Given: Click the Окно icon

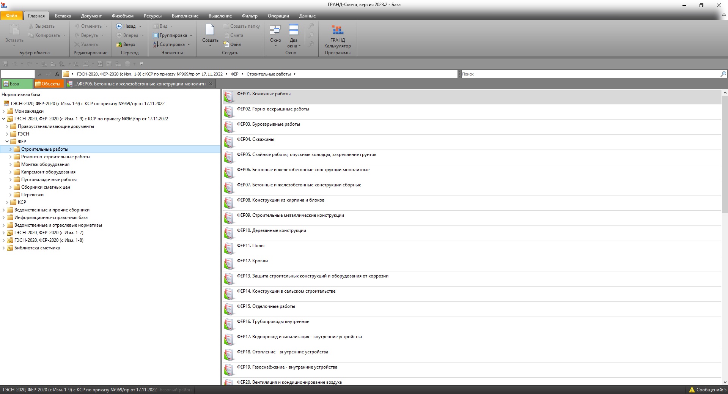Looking at the screenshot, I should [275, 30].
